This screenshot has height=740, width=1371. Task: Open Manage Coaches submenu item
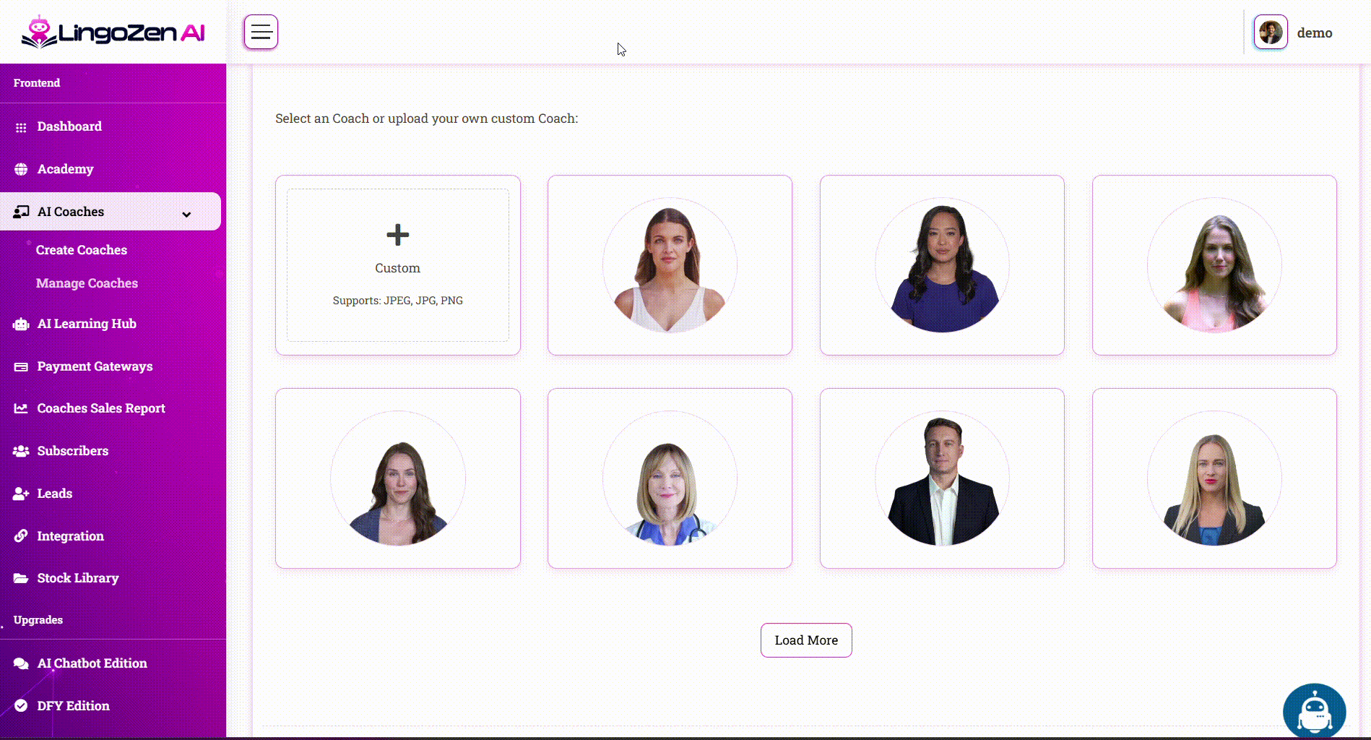(x=87, y=283)
